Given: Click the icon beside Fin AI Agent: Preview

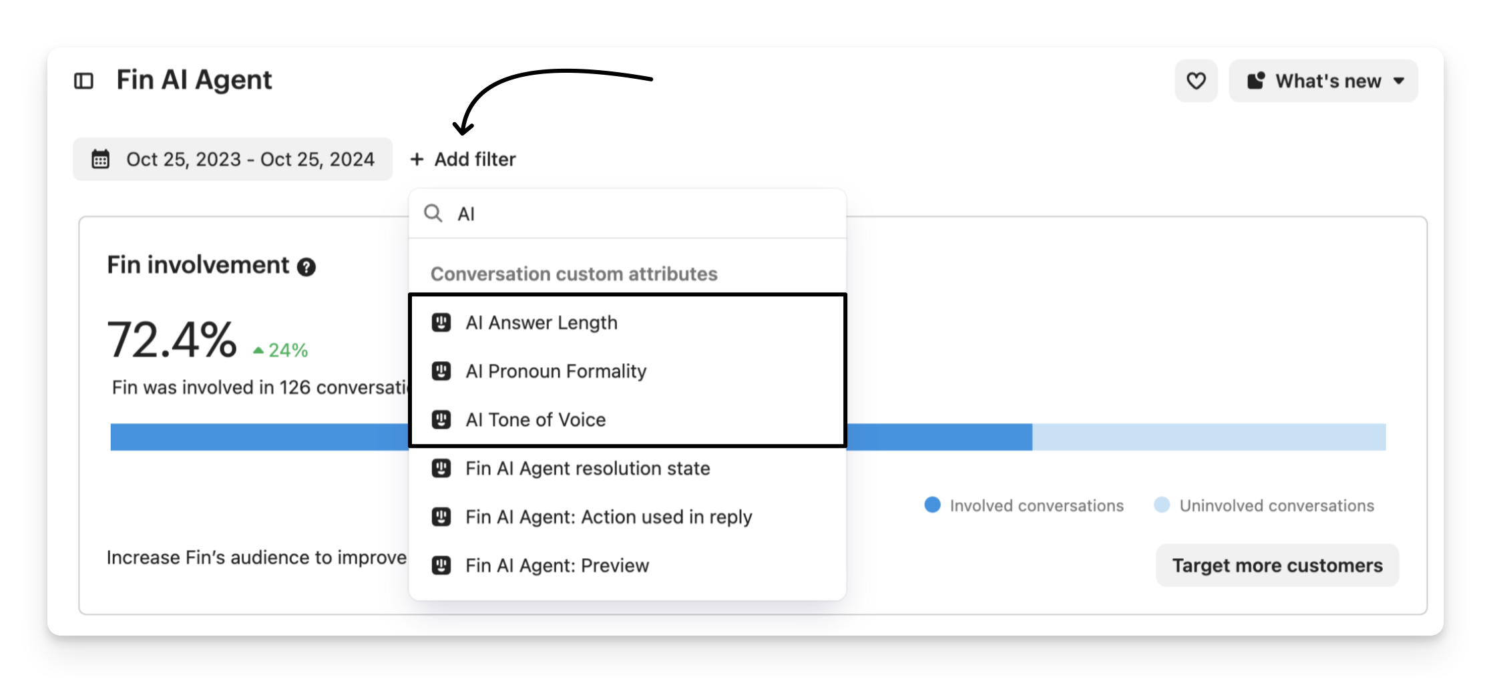Looking at the screenshot, I should coord(441,566).
